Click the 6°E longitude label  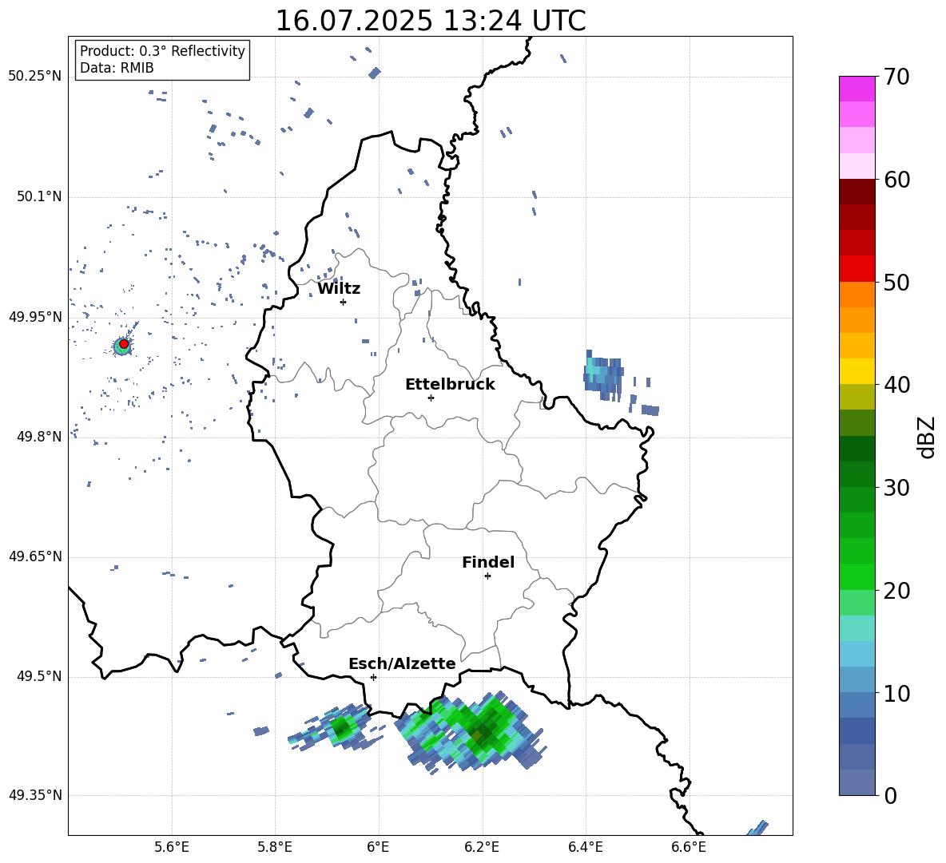378,847
